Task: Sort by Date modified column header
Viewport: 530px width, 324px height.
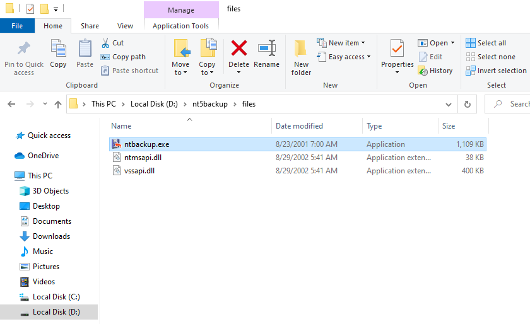Action: click(299, 126)
